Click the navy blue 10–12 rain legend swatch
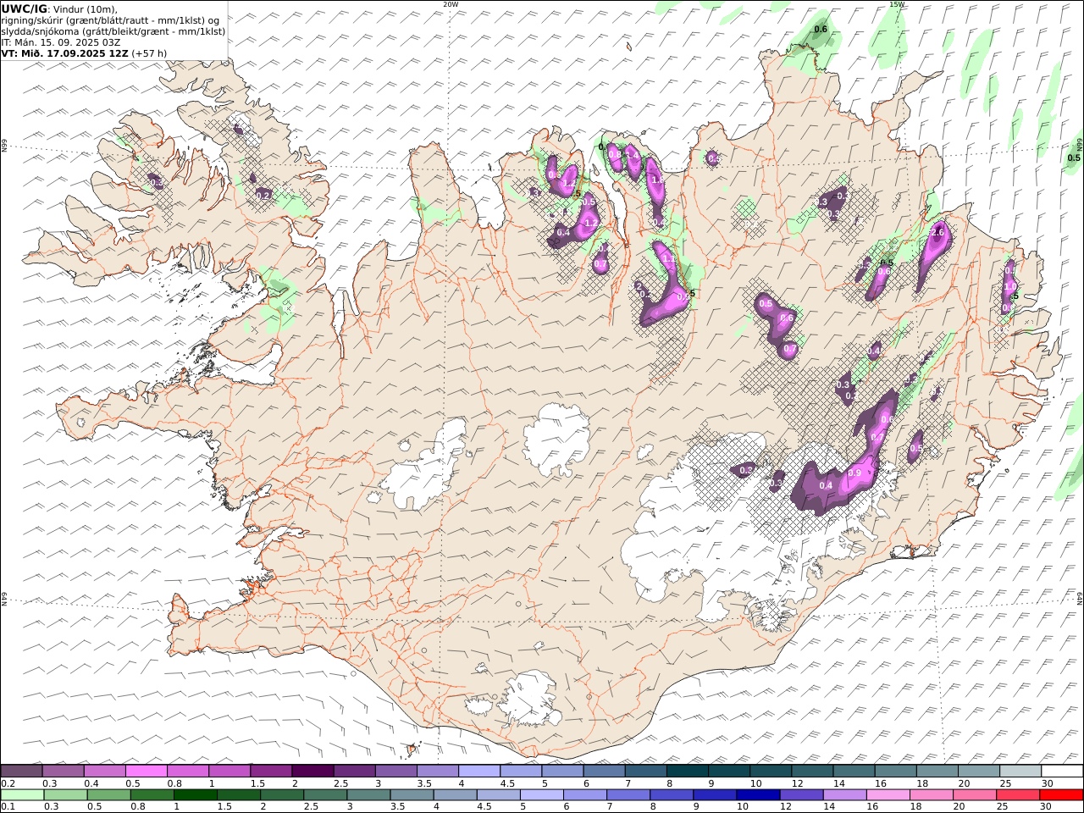This screenshot has width=1084, height=813. pos(757,795)
